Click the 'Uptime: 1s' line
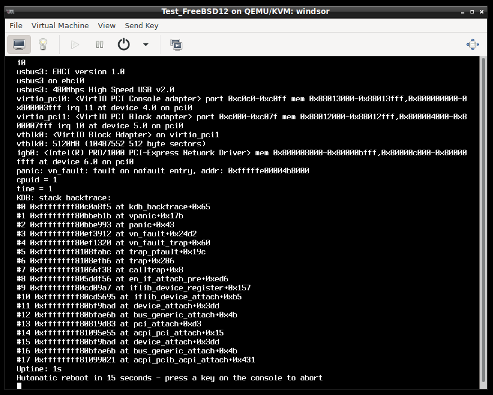 click(39, 369)
